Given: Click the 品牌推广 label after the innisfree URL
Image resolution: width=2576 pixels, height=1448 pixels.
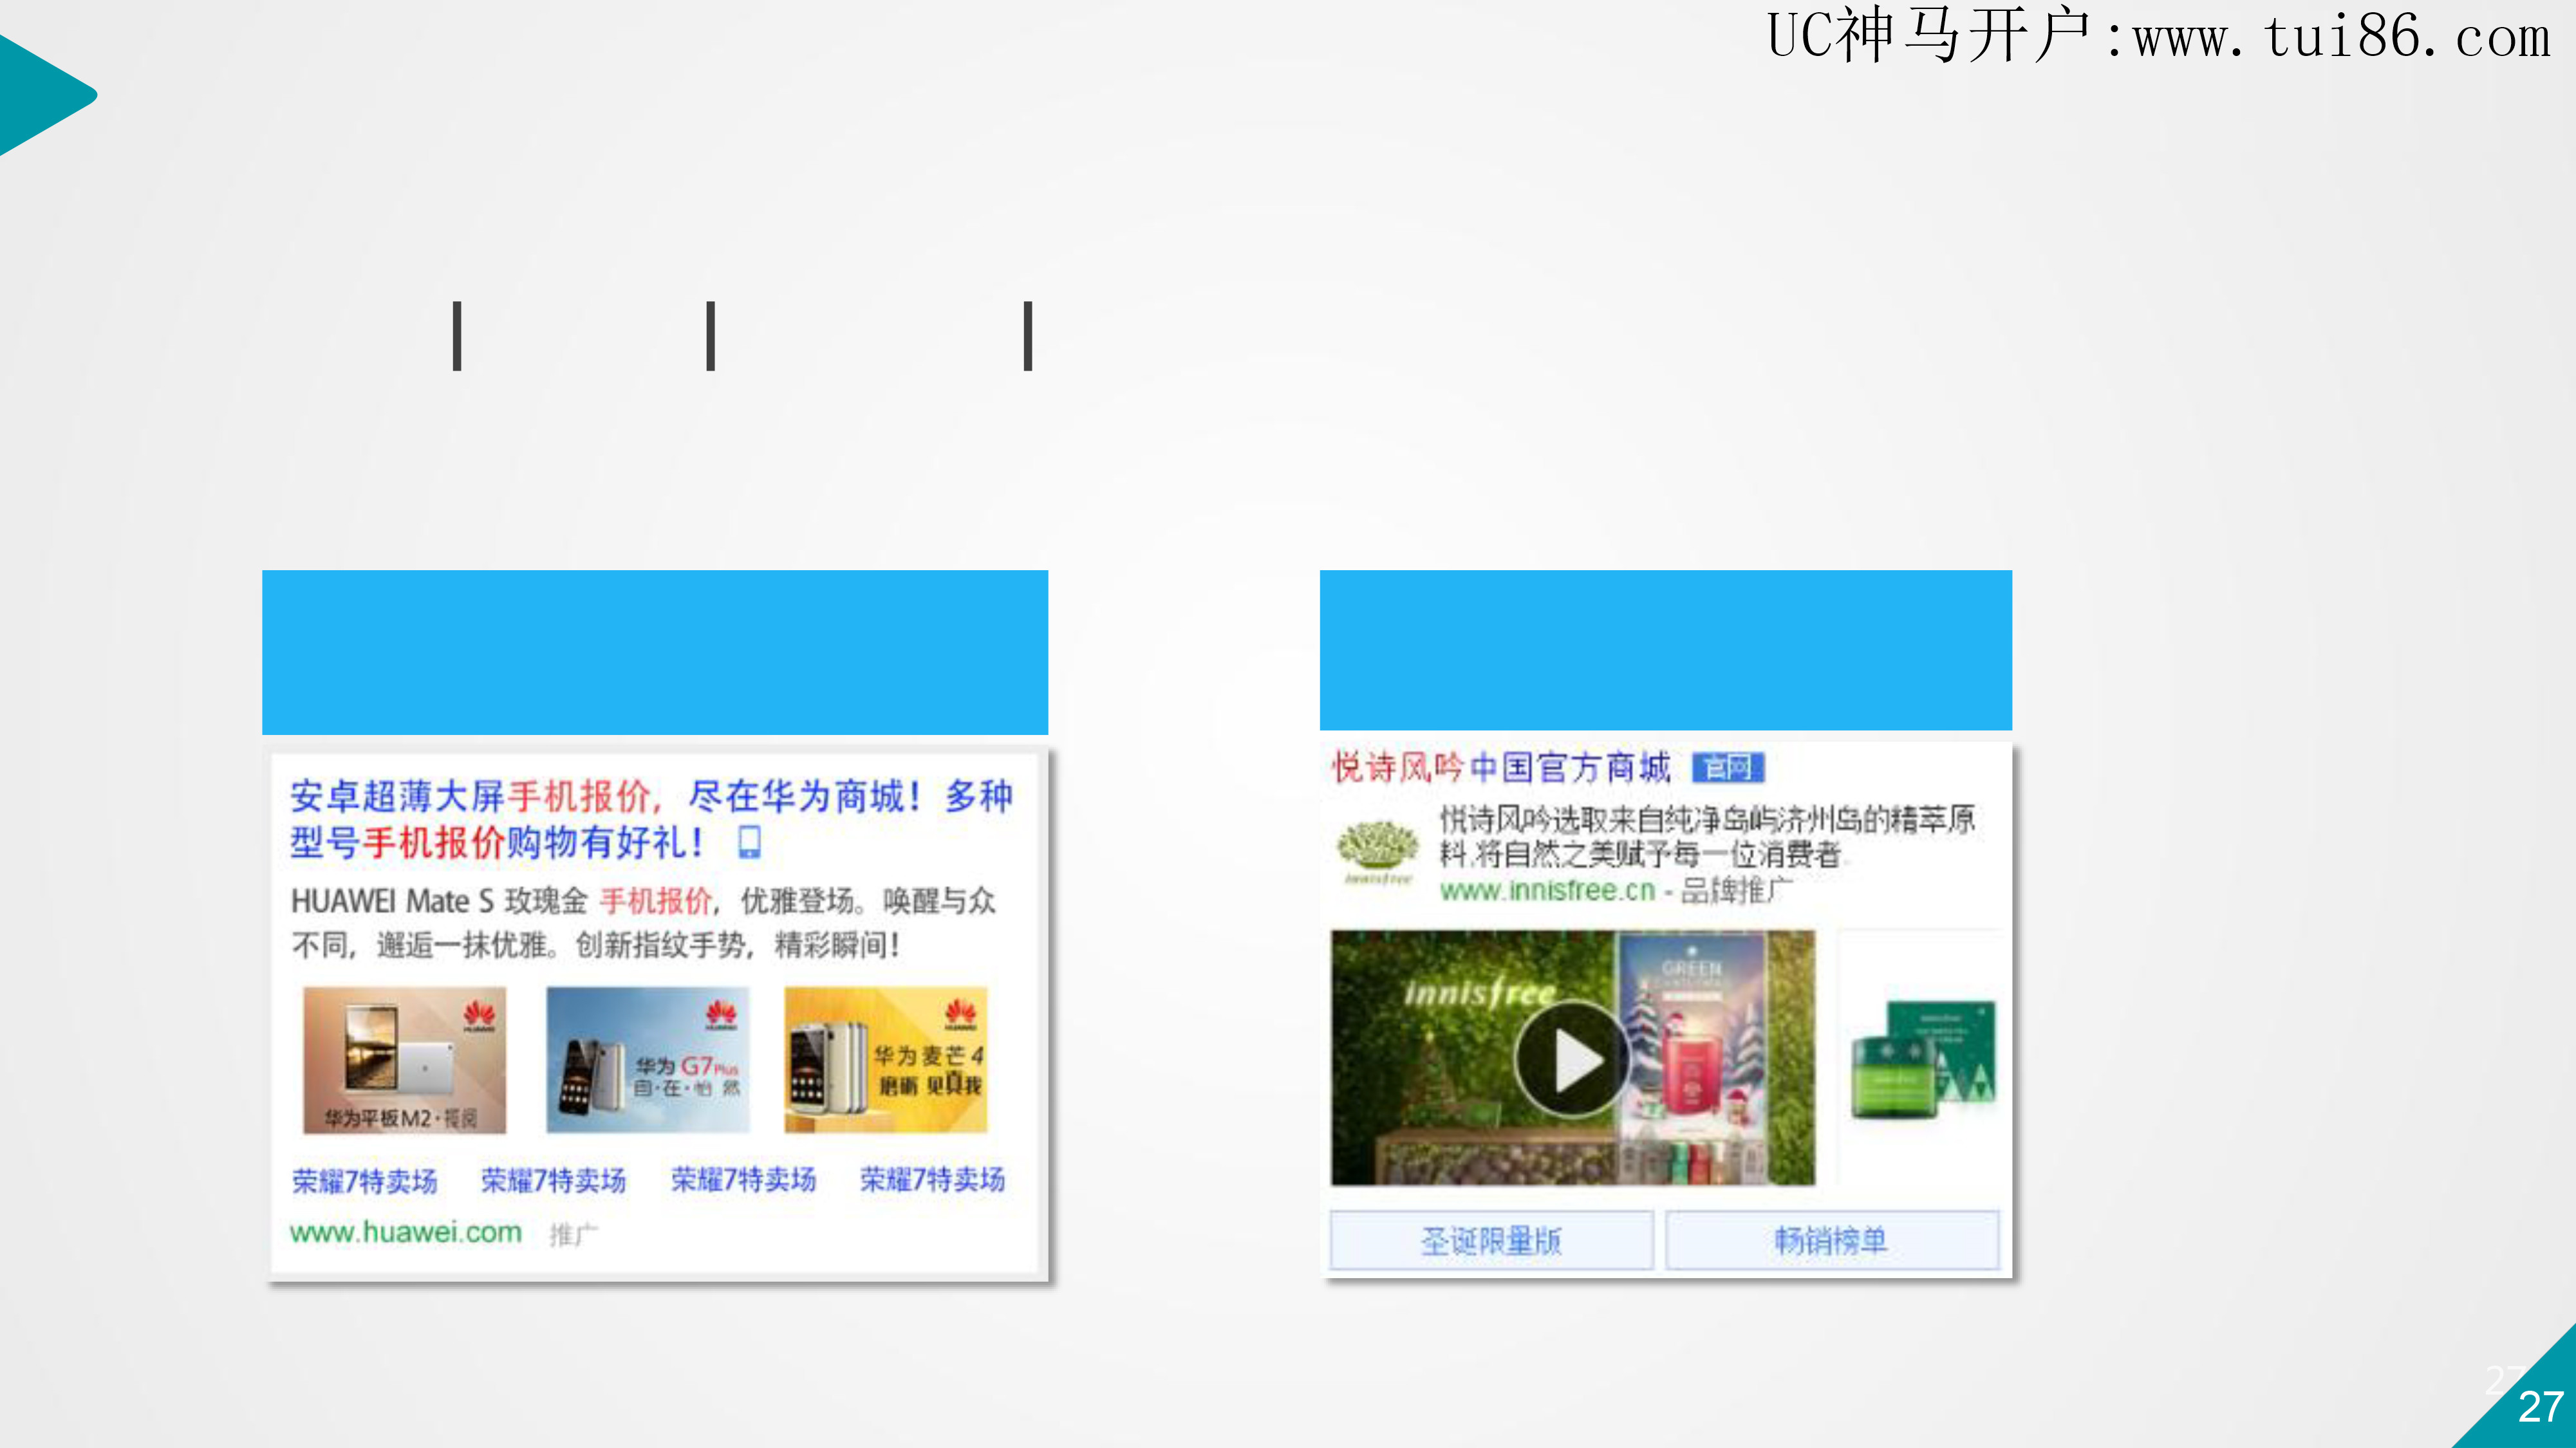Looking at the screenshot, I should (1736, 890).
